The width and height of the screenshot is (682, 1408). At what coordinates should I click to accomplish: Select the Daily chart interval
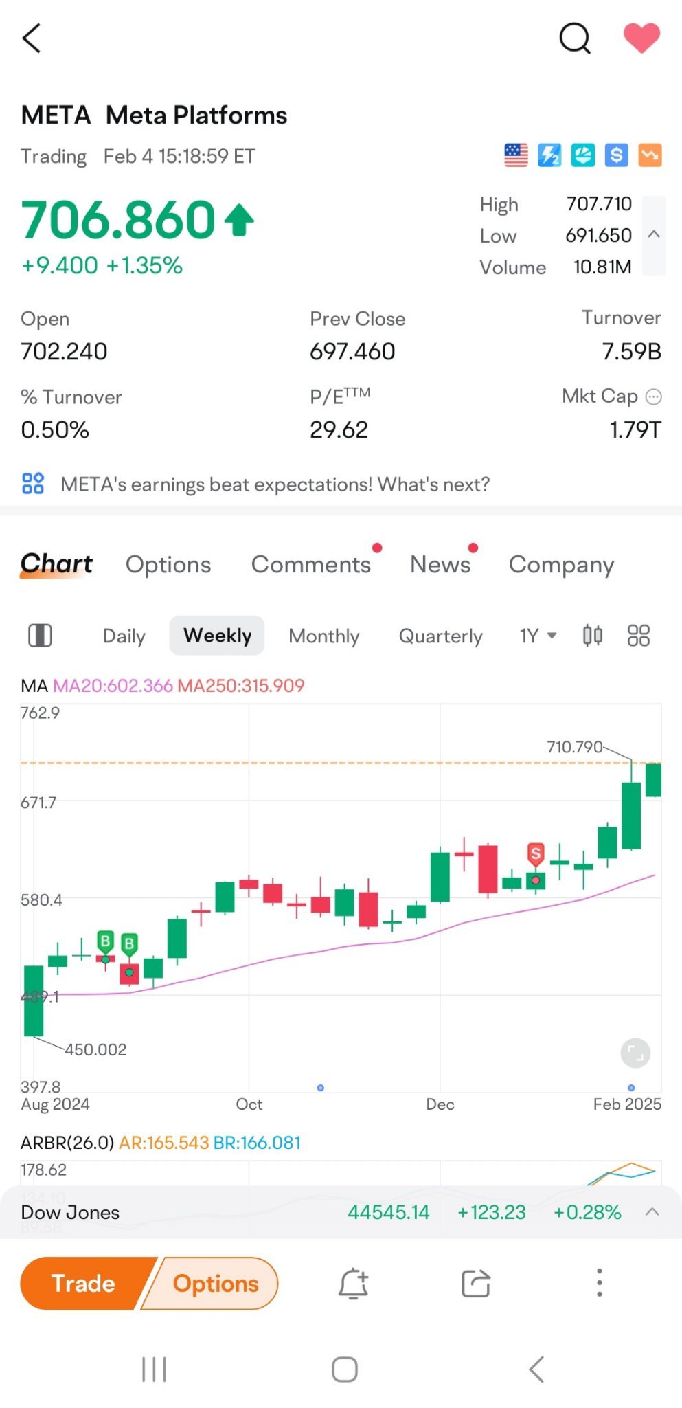click(124, 636)
